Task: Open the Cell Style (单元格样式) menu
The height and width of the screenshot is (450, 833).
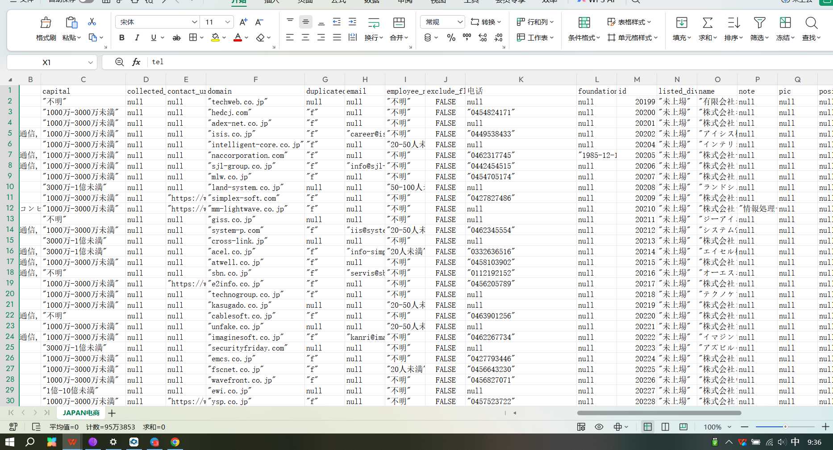Action: pos(633,37)
